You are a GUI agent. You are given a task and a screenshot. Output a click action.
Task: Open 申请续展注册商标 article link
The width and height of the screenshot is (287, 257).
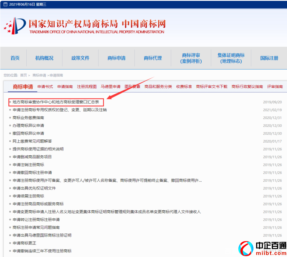click(x=28, y=196)
